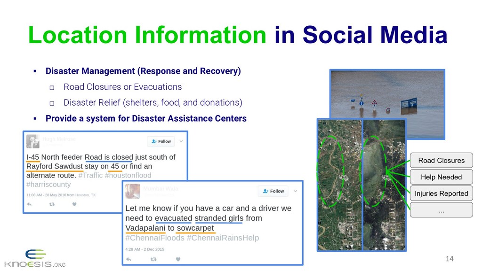Screen dimensions: 482x271
Task: Open chevron menu on I-45 tweet
Action: point(181,141)
